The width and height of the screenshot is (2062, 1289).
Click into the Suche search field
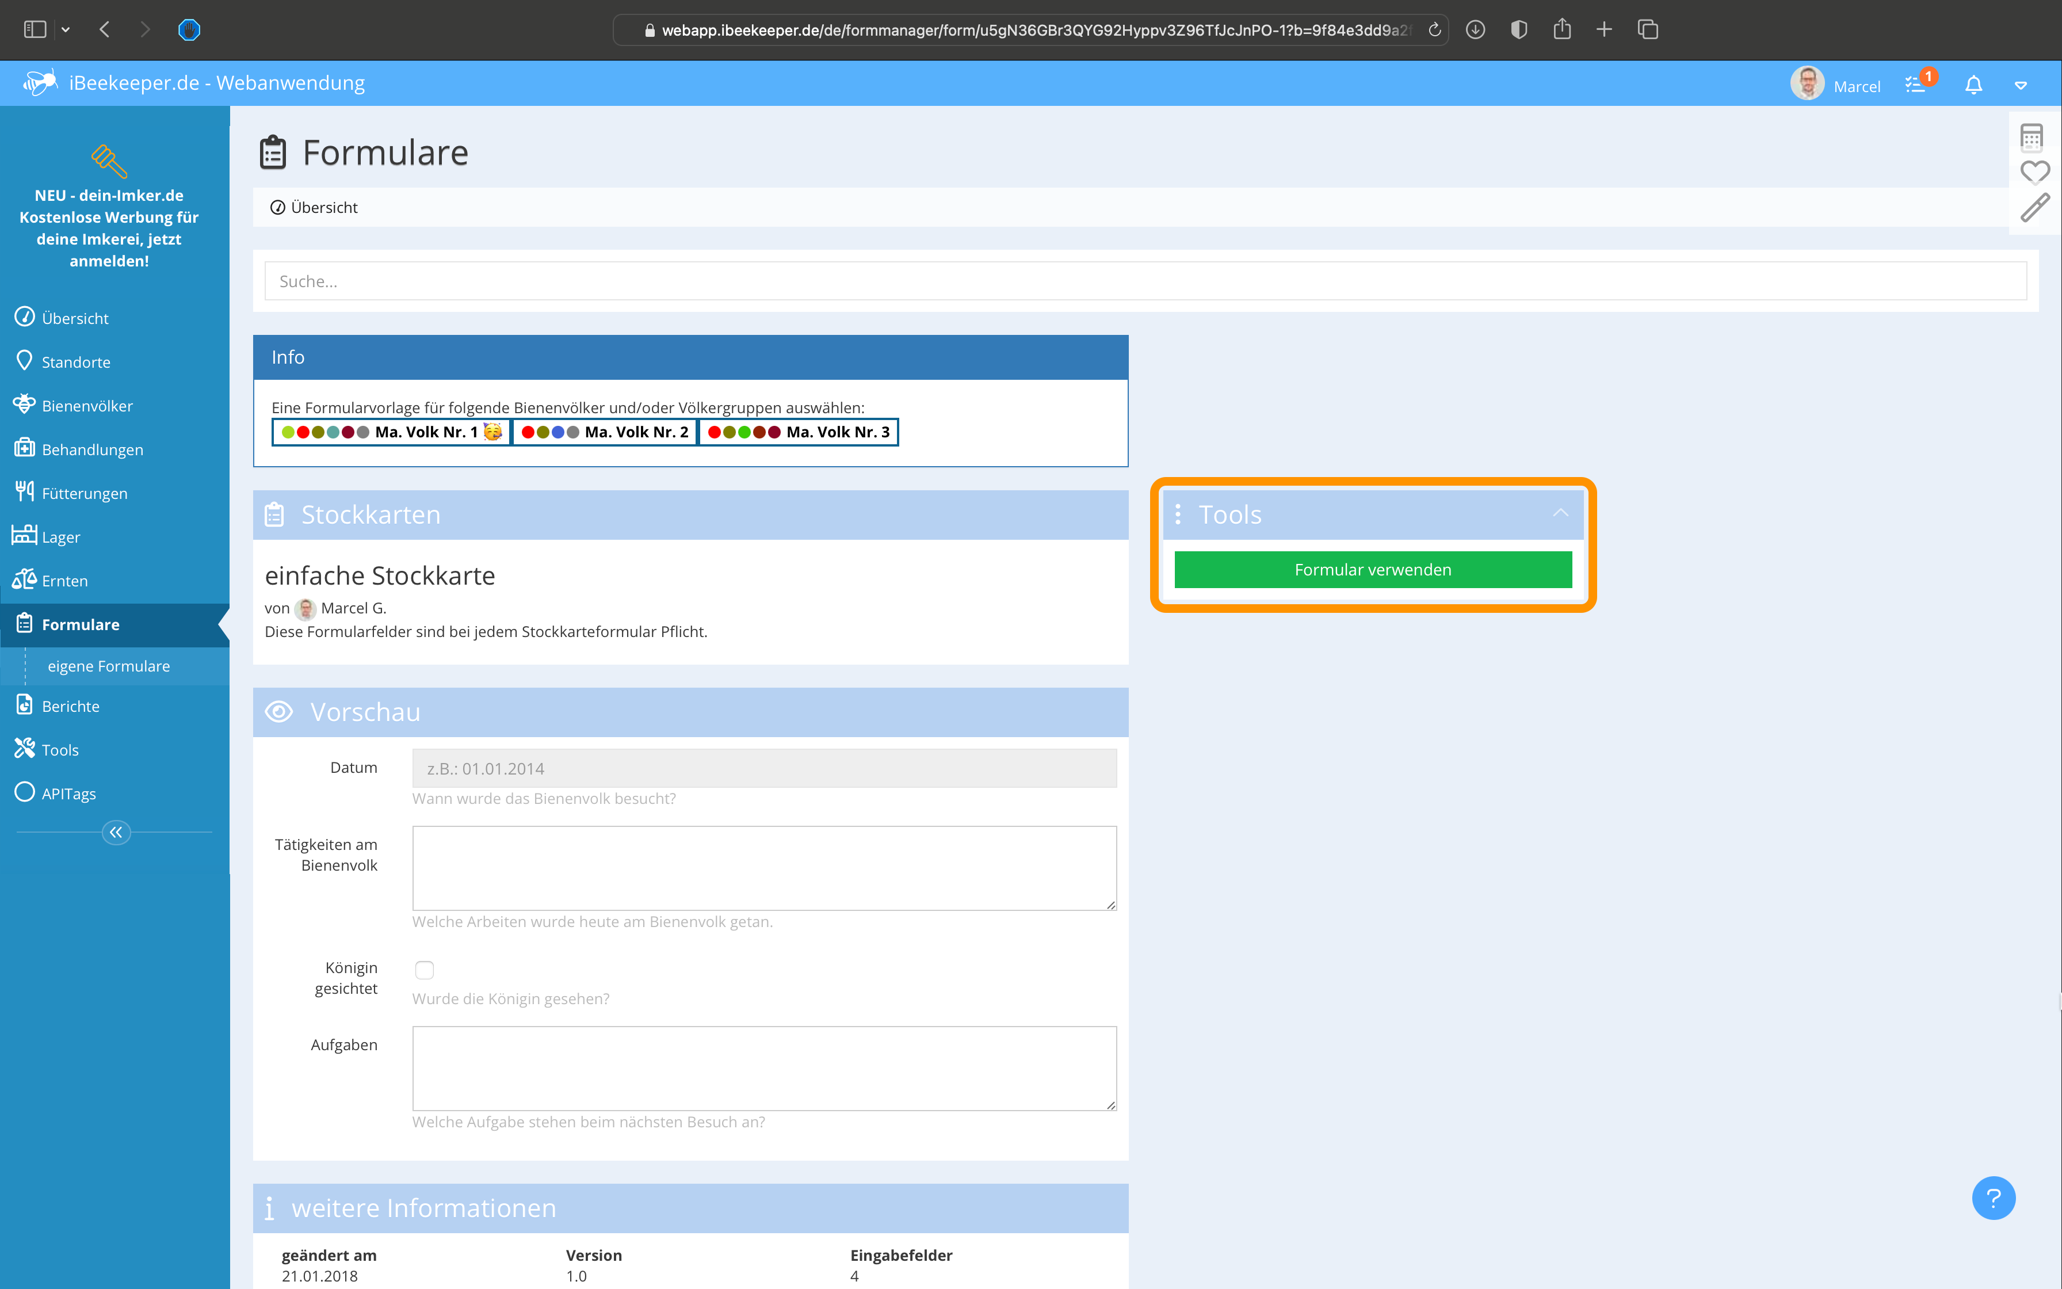(x=1145, y=281)
